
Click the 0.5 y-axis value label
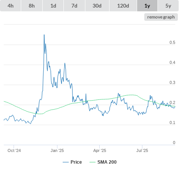[x=172, y=42]
